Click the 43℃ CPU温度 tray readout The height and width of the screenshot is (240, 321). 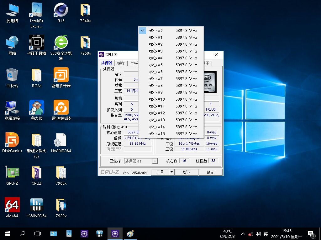228,234
